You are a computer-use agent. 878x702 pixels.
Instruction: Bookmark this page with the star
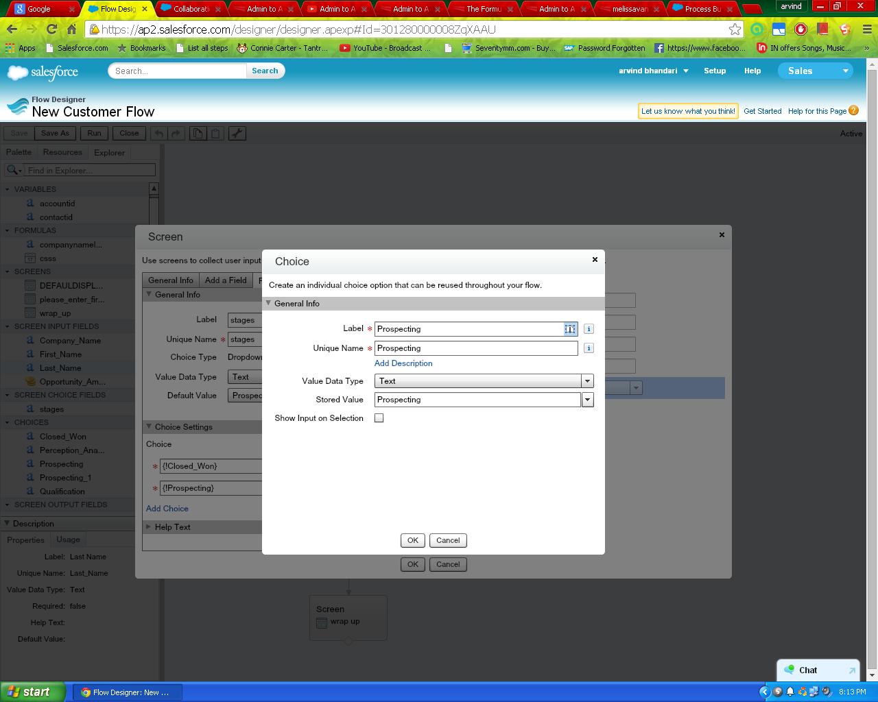point(735,29)
